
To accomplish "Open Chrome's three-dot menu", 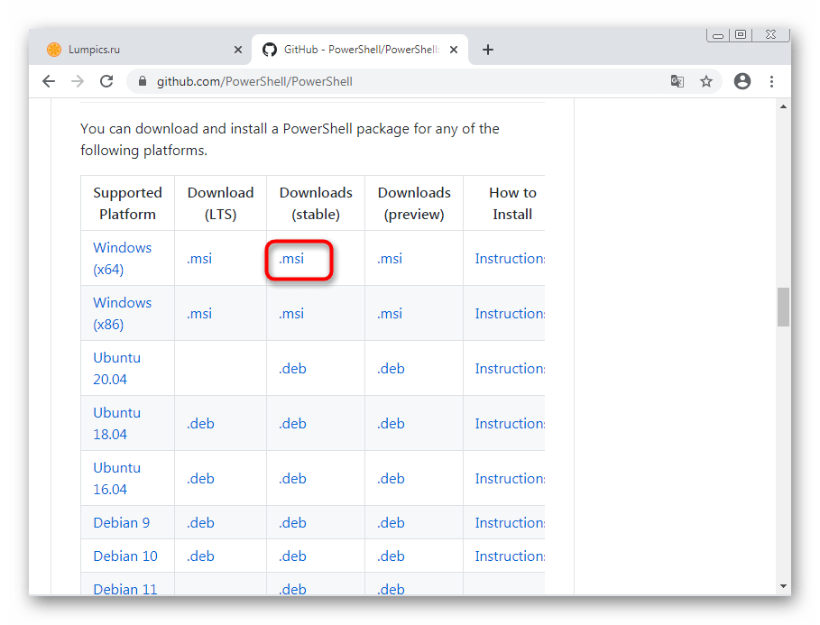I will (772, 81).
